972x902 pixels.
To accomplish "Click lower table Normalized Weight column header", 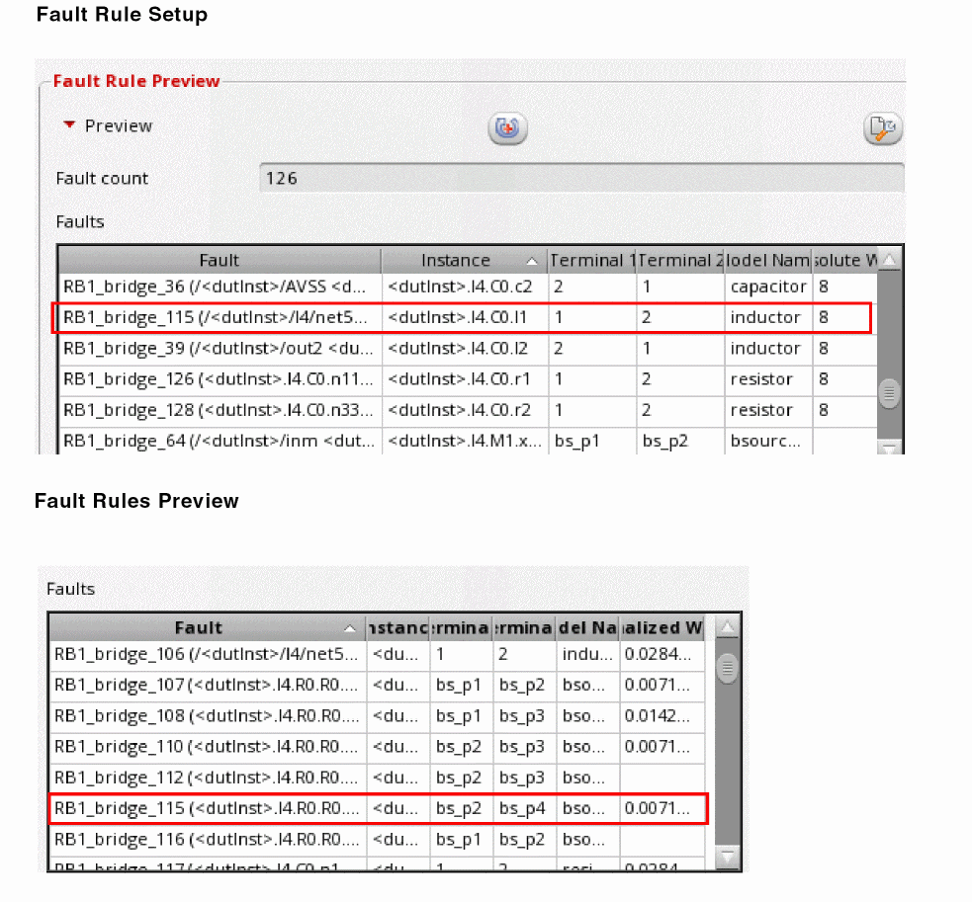I will click(x=663, y=628).
